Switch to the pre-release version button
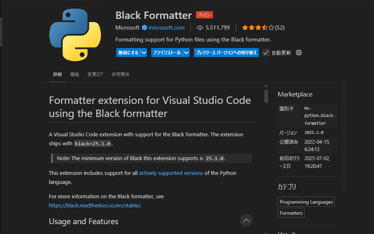The image size is (374, 234). click(x=226, y=53)
